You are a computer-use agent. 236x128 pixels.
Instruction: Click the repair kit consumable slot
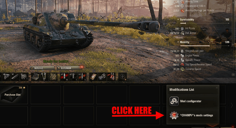tap(102, 77)
